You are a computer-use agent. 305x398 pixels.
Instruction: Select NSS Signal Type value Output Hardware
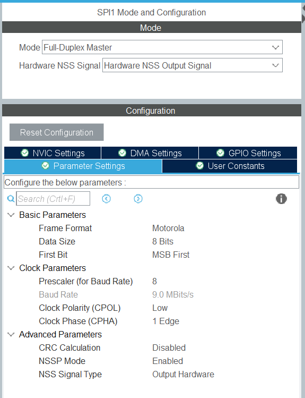183,374
